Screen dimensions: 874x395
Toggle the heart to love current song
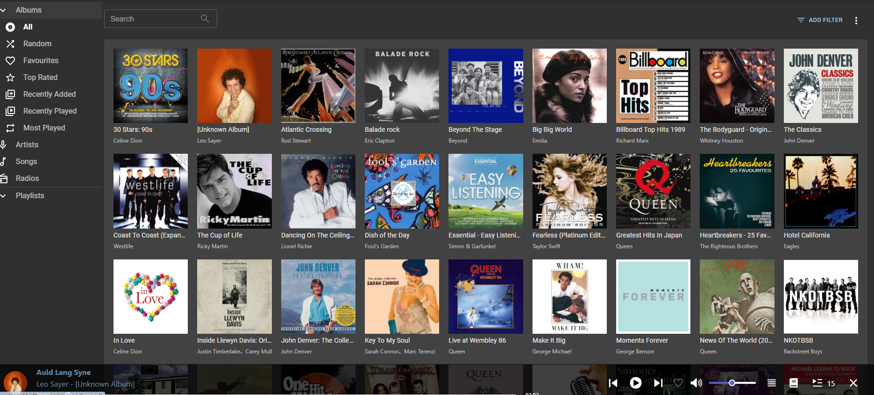coord(678,383)
